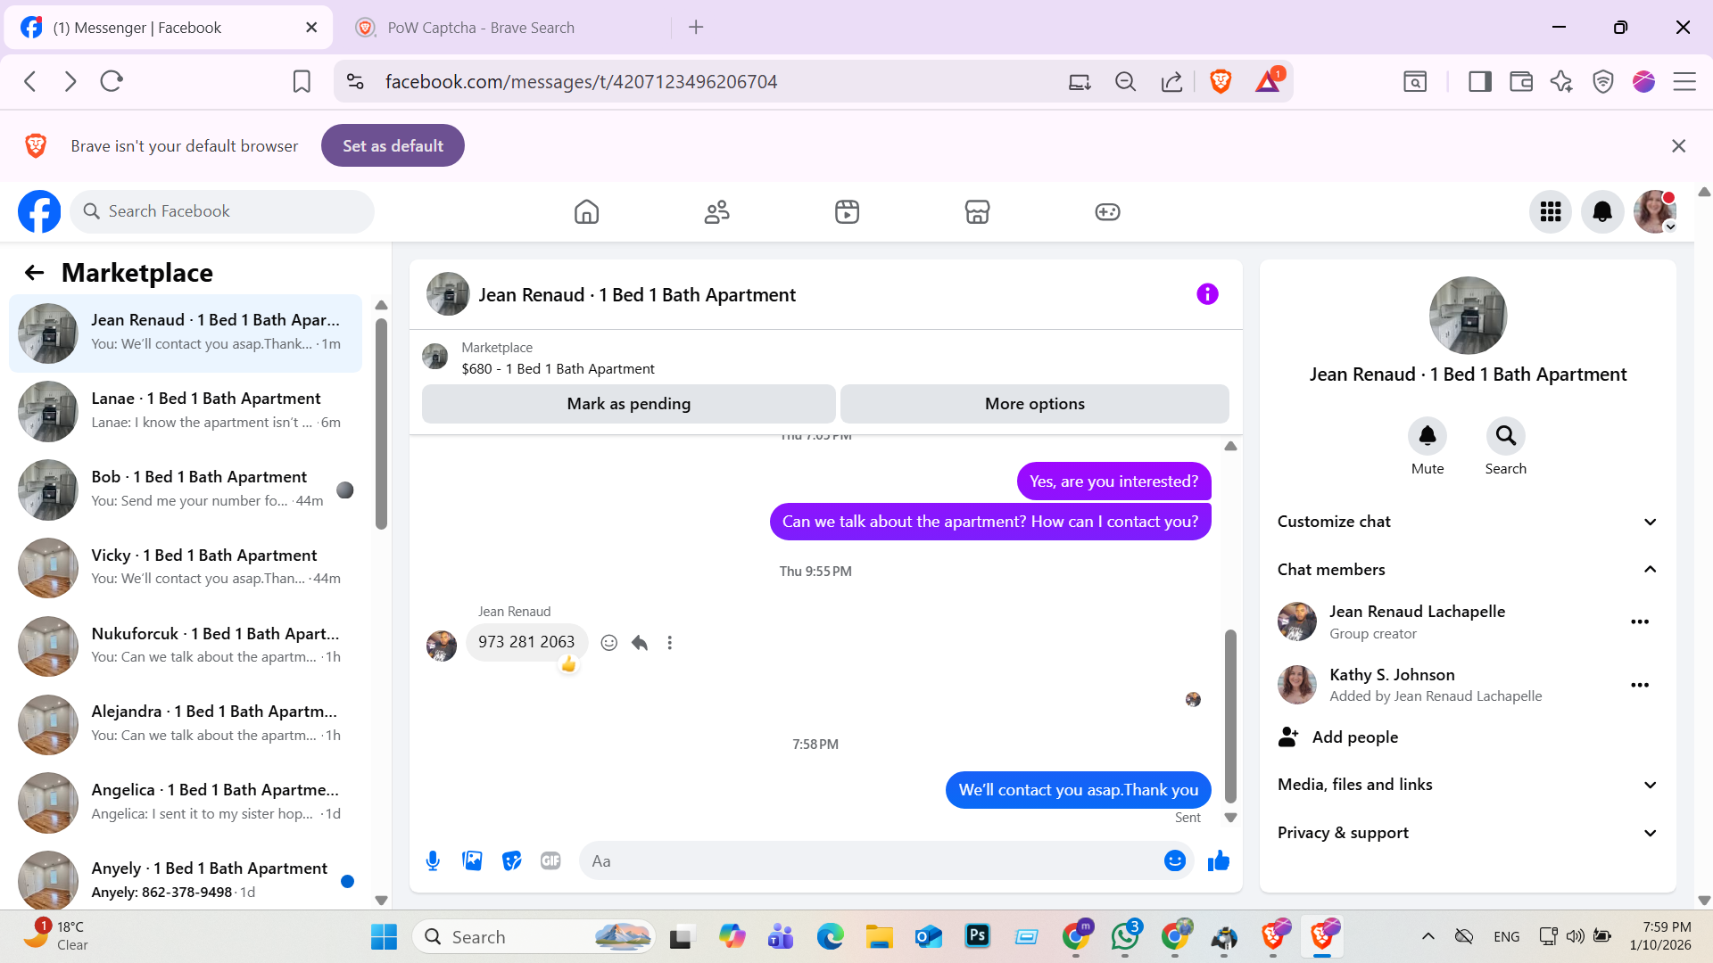The image size is (1713, 963).
Task: Open the GIF picker
Action: click(550, 860)
